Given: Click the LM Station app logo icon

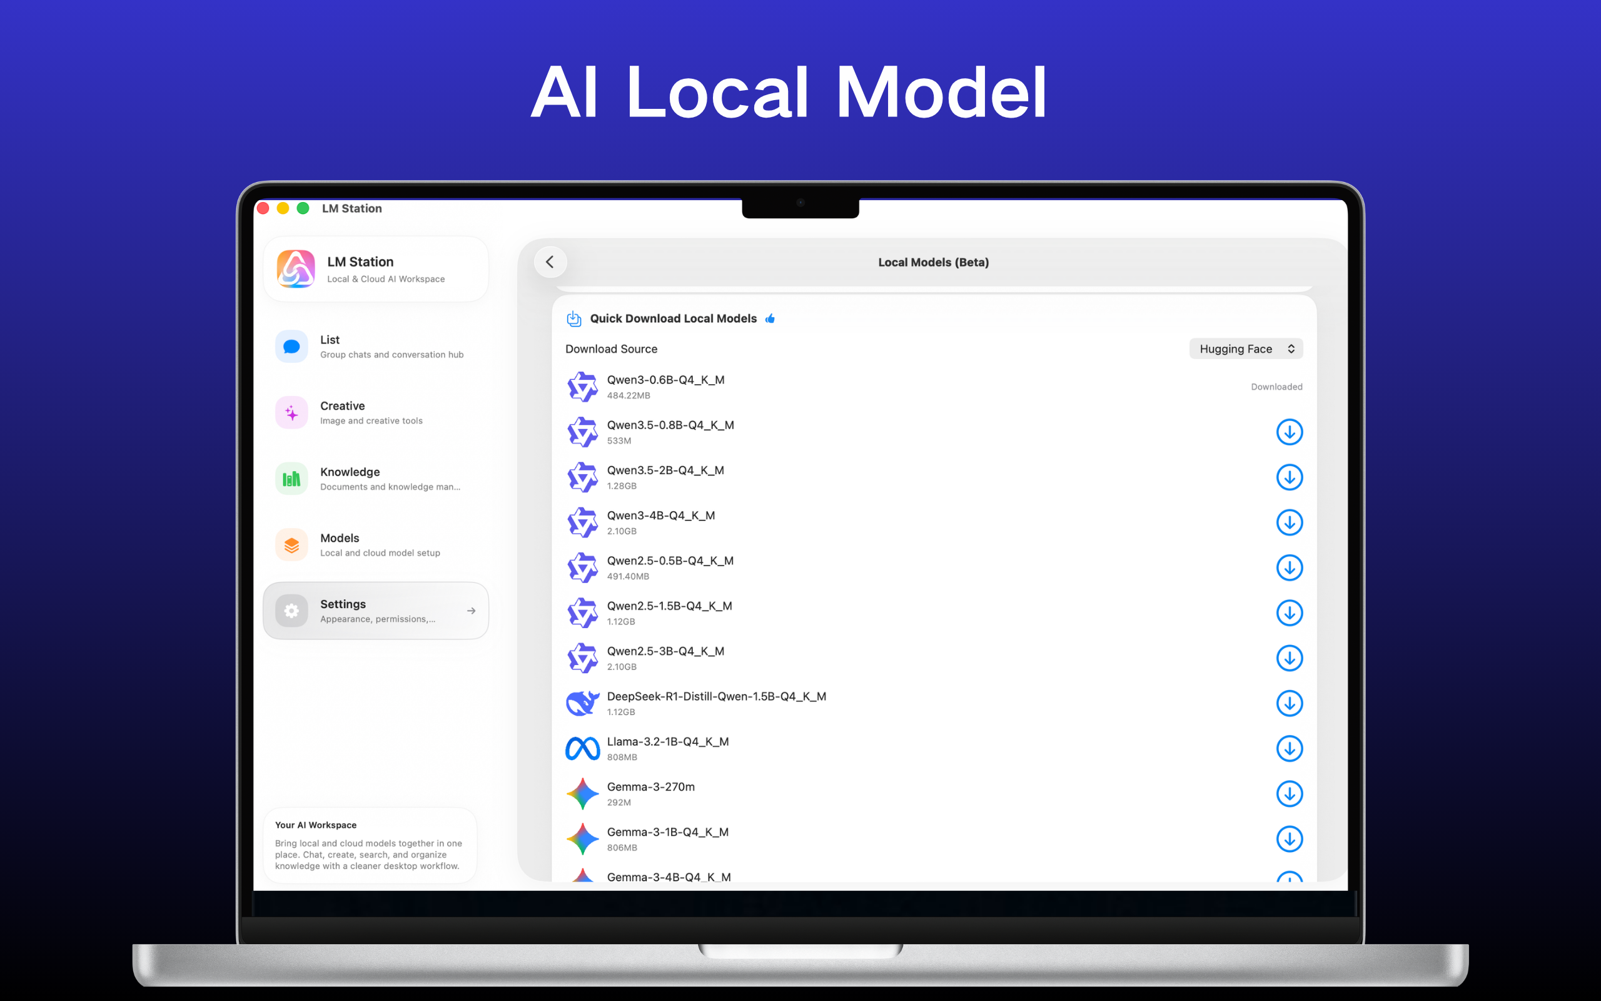Looking at the screenshot, I should coord(296,270).
